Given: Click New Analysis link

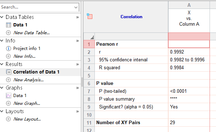Looking at the screenshot, I should (29, 80).
